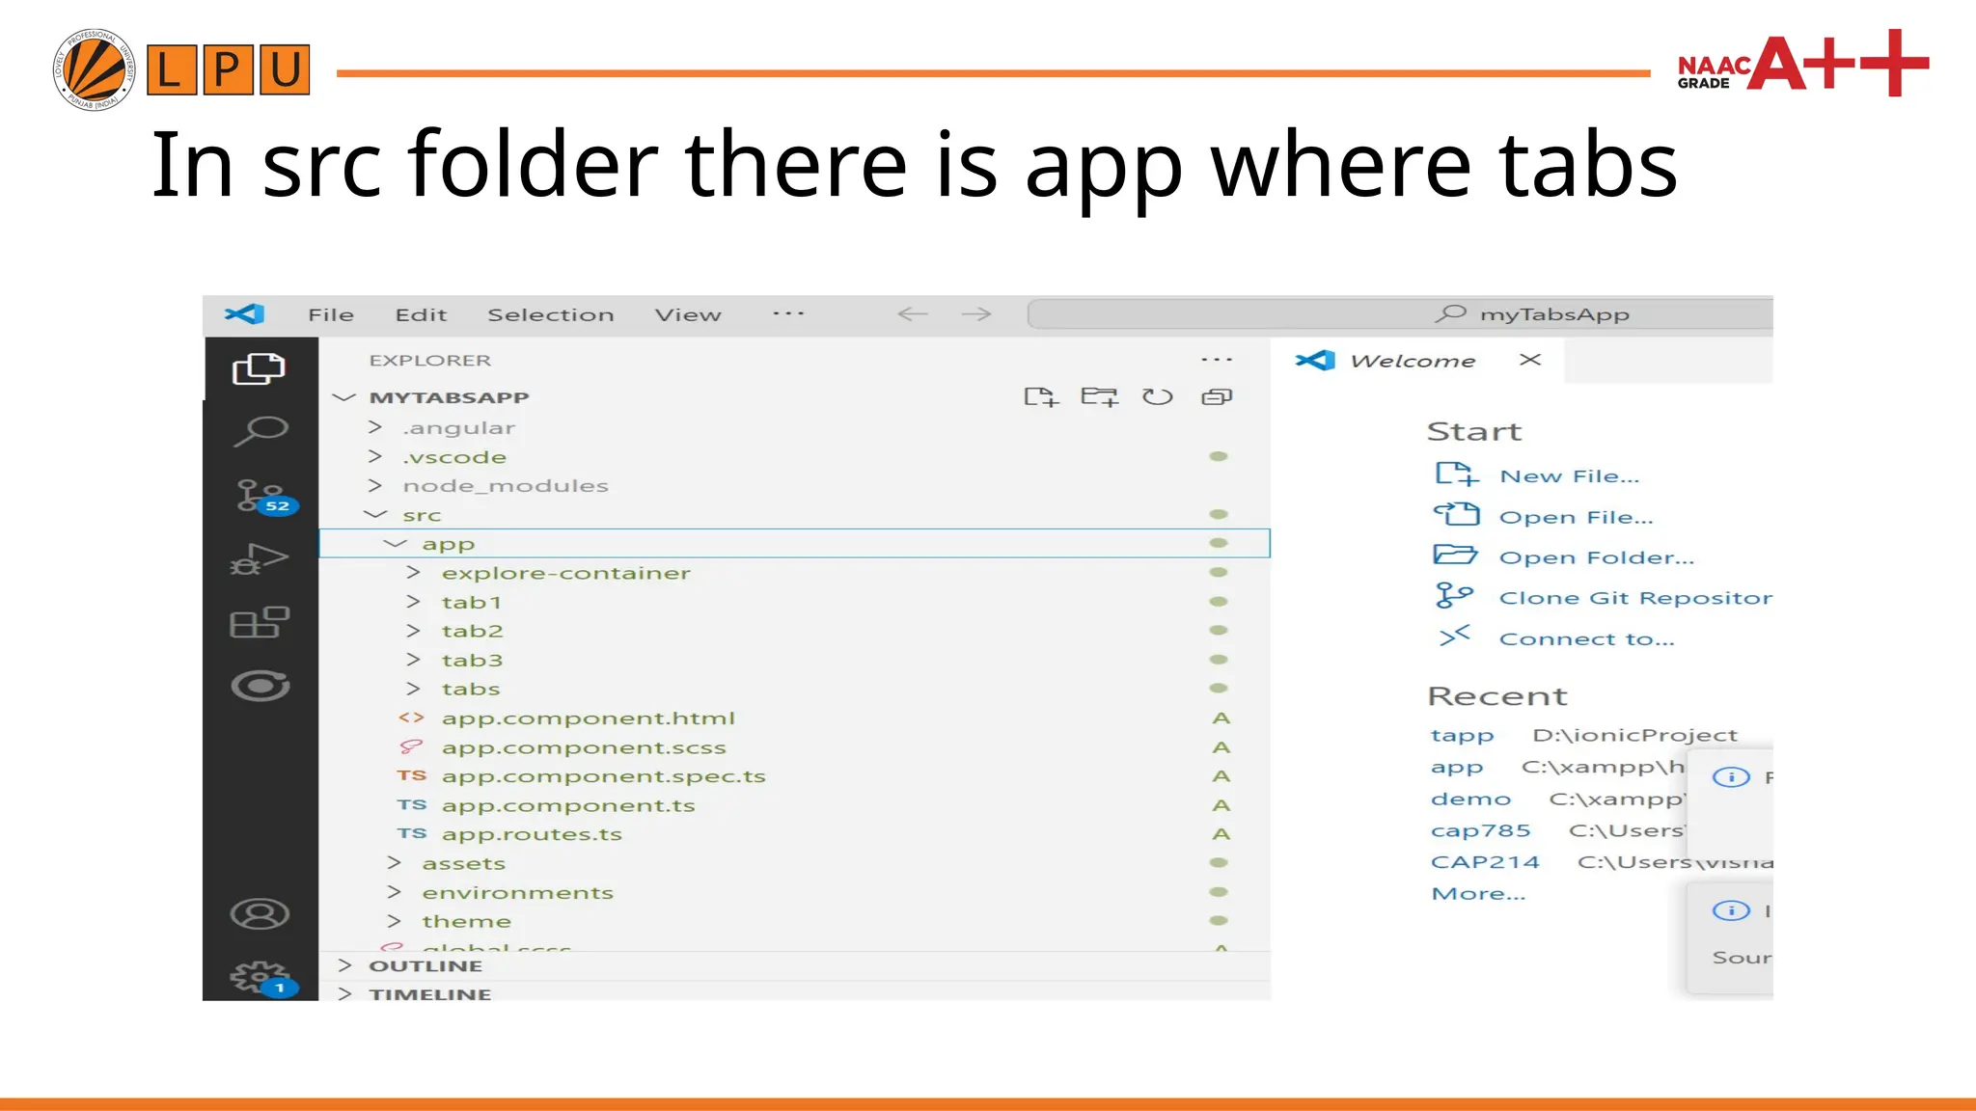Collapse all folders in explorer

[1217, 397]
